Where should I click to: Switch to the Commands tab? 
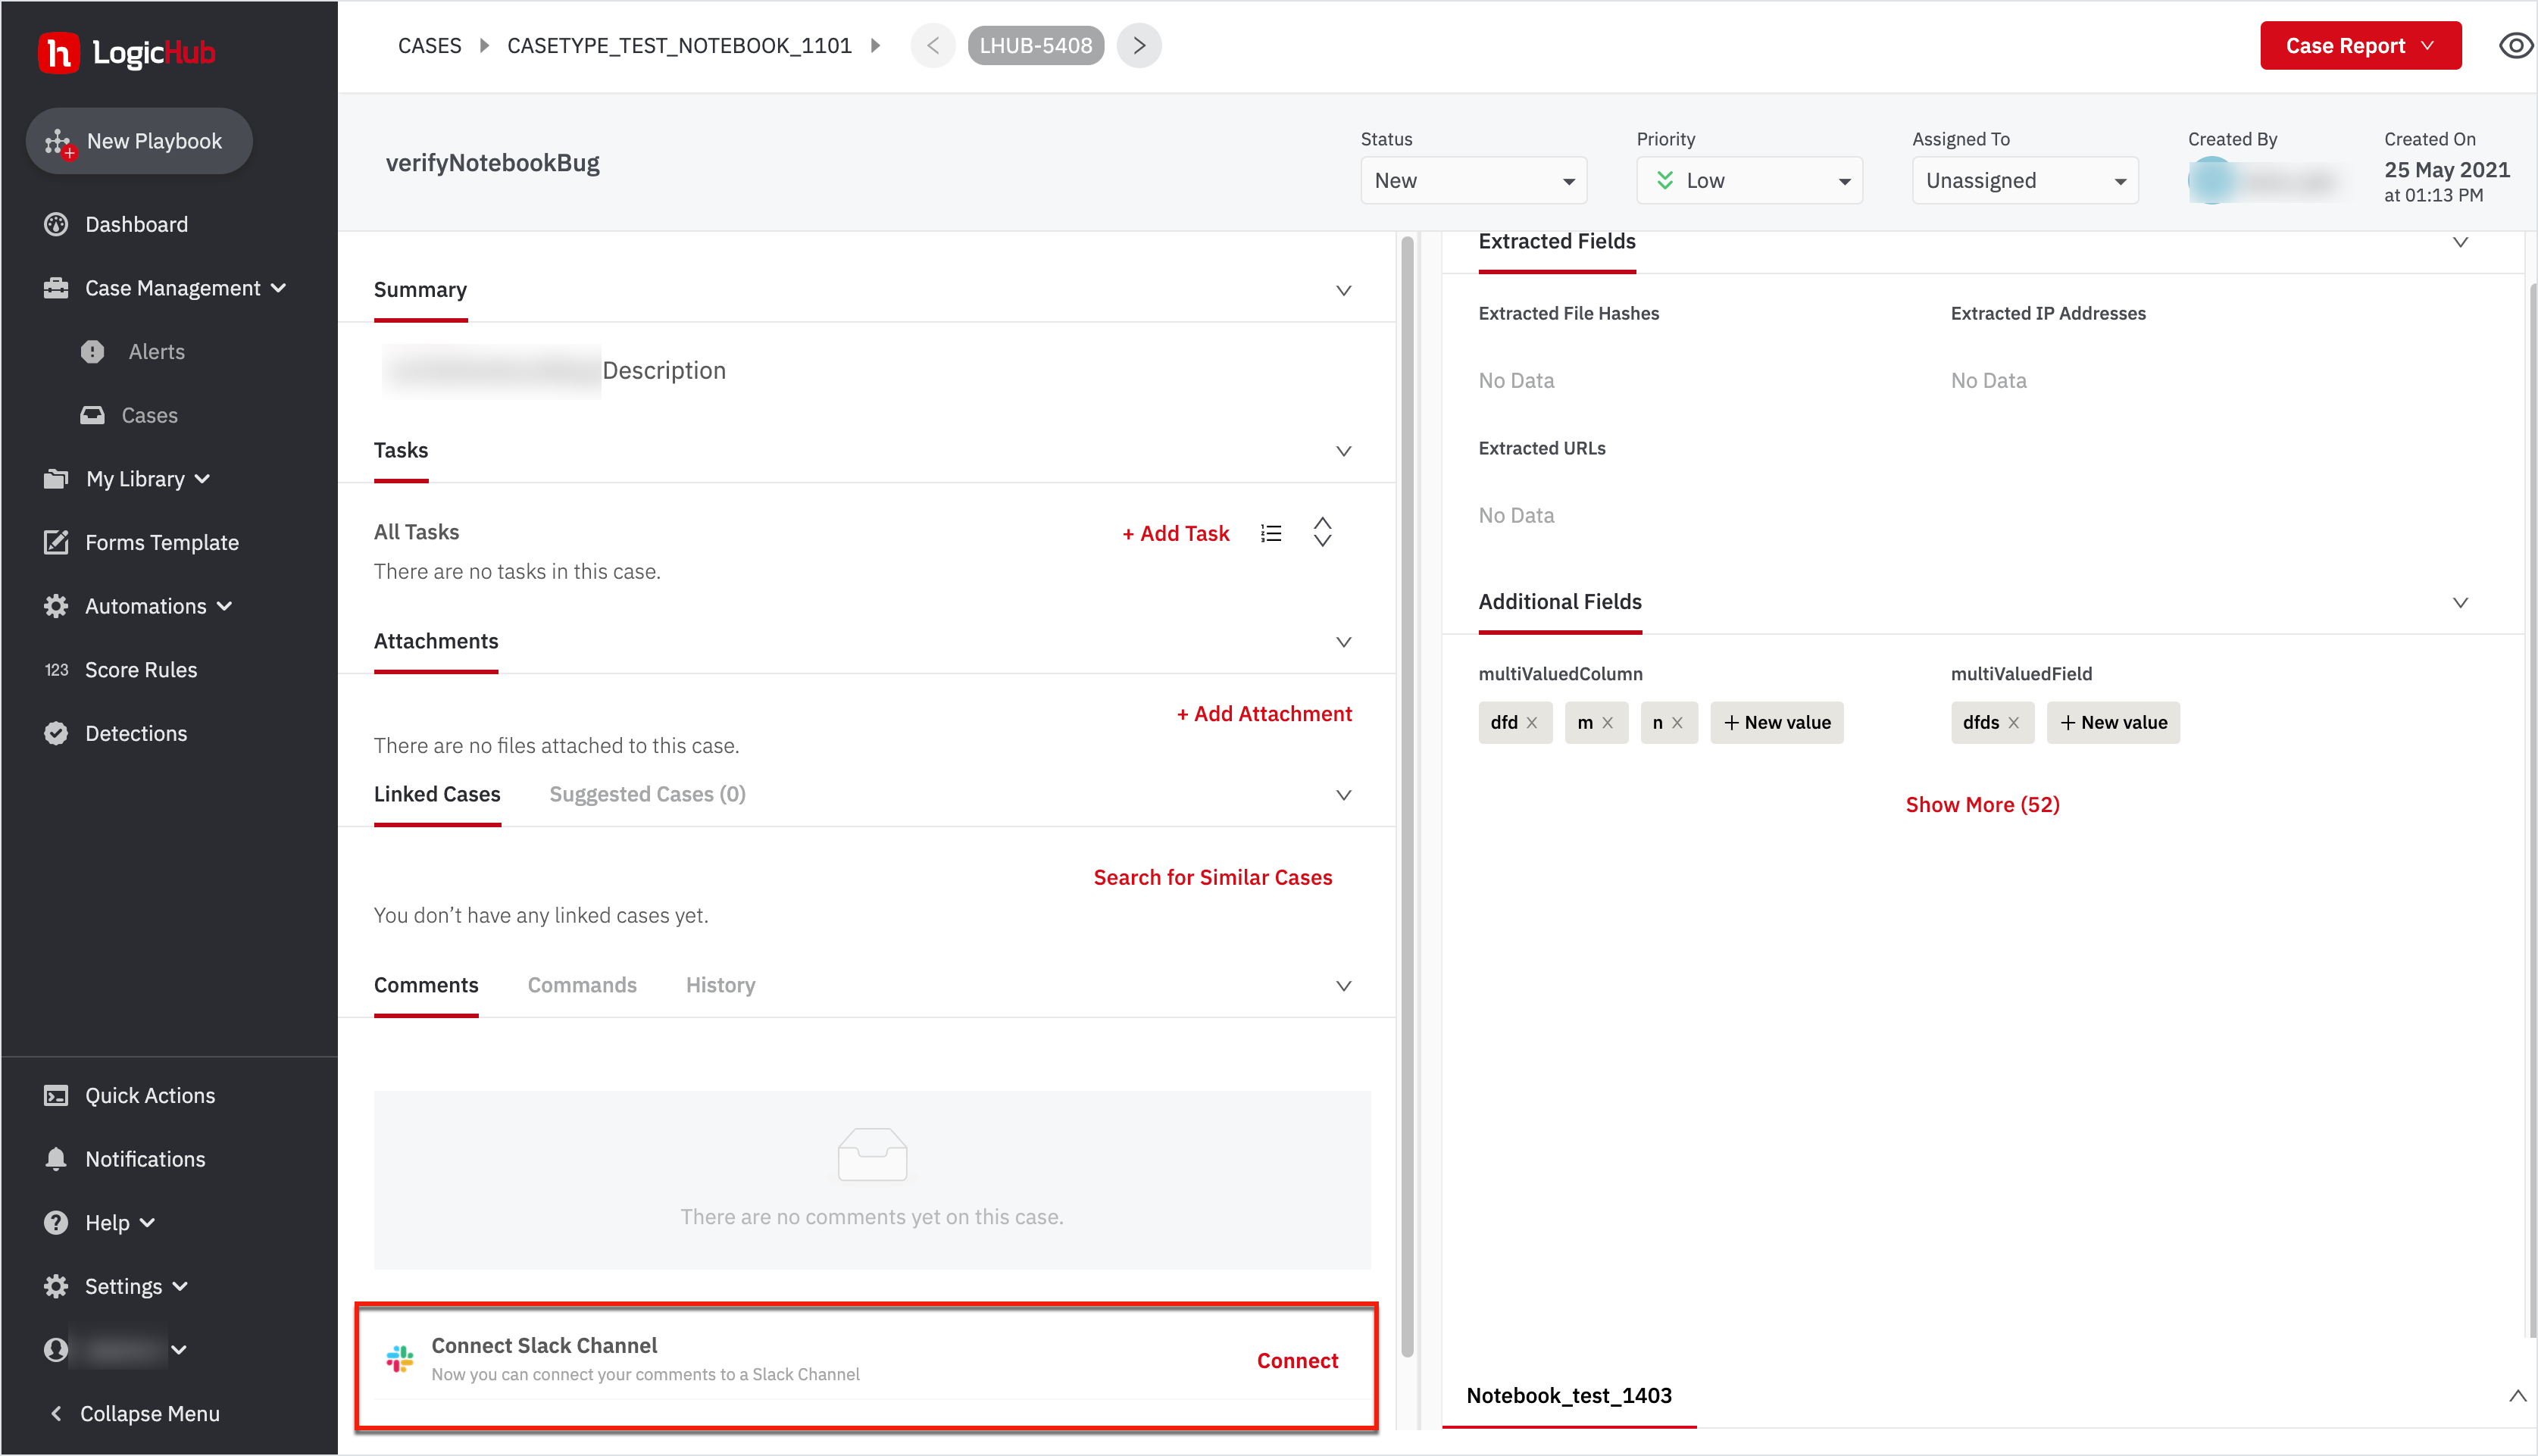point(582,985)
